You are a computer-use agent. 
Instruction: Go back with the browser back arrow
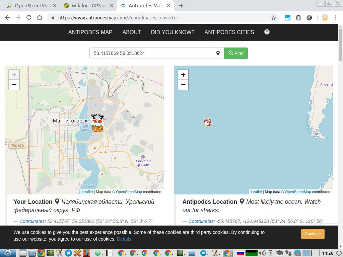[7, 18]
